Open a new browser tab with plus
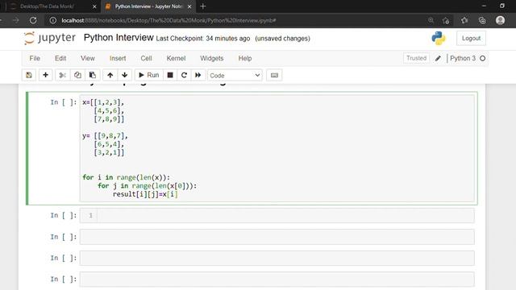Viewport: 516px width, 290px height. coord(202,6)
